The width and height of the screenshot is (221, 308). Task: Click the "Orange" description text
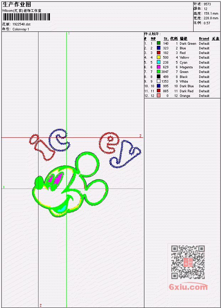[x=185, y=96]
